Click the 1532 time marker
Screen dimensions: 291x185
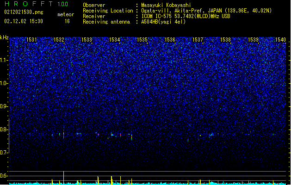pos(59,40)
